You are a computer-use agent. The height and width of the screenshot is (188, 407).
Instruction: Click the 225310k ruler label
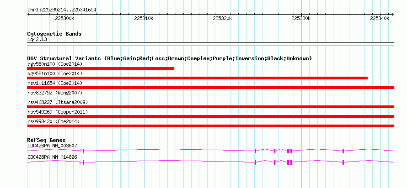coord(144,19)
